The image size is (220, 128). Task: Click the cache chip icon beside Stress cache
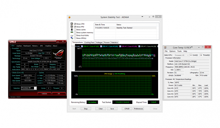pos(72,29)
